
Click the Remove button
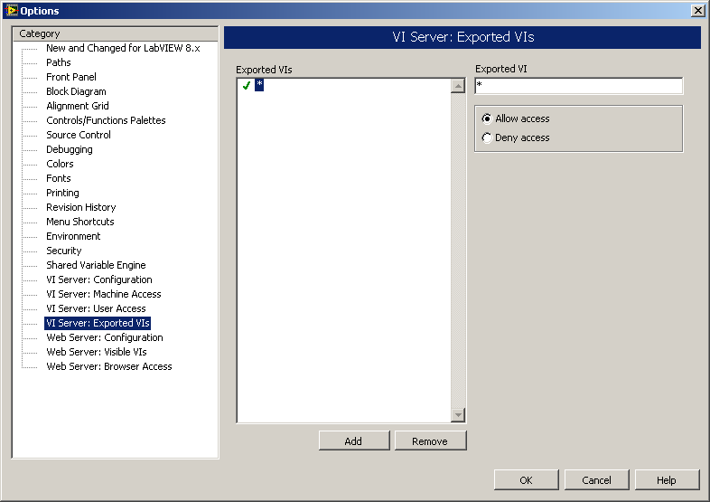(430, 440)
